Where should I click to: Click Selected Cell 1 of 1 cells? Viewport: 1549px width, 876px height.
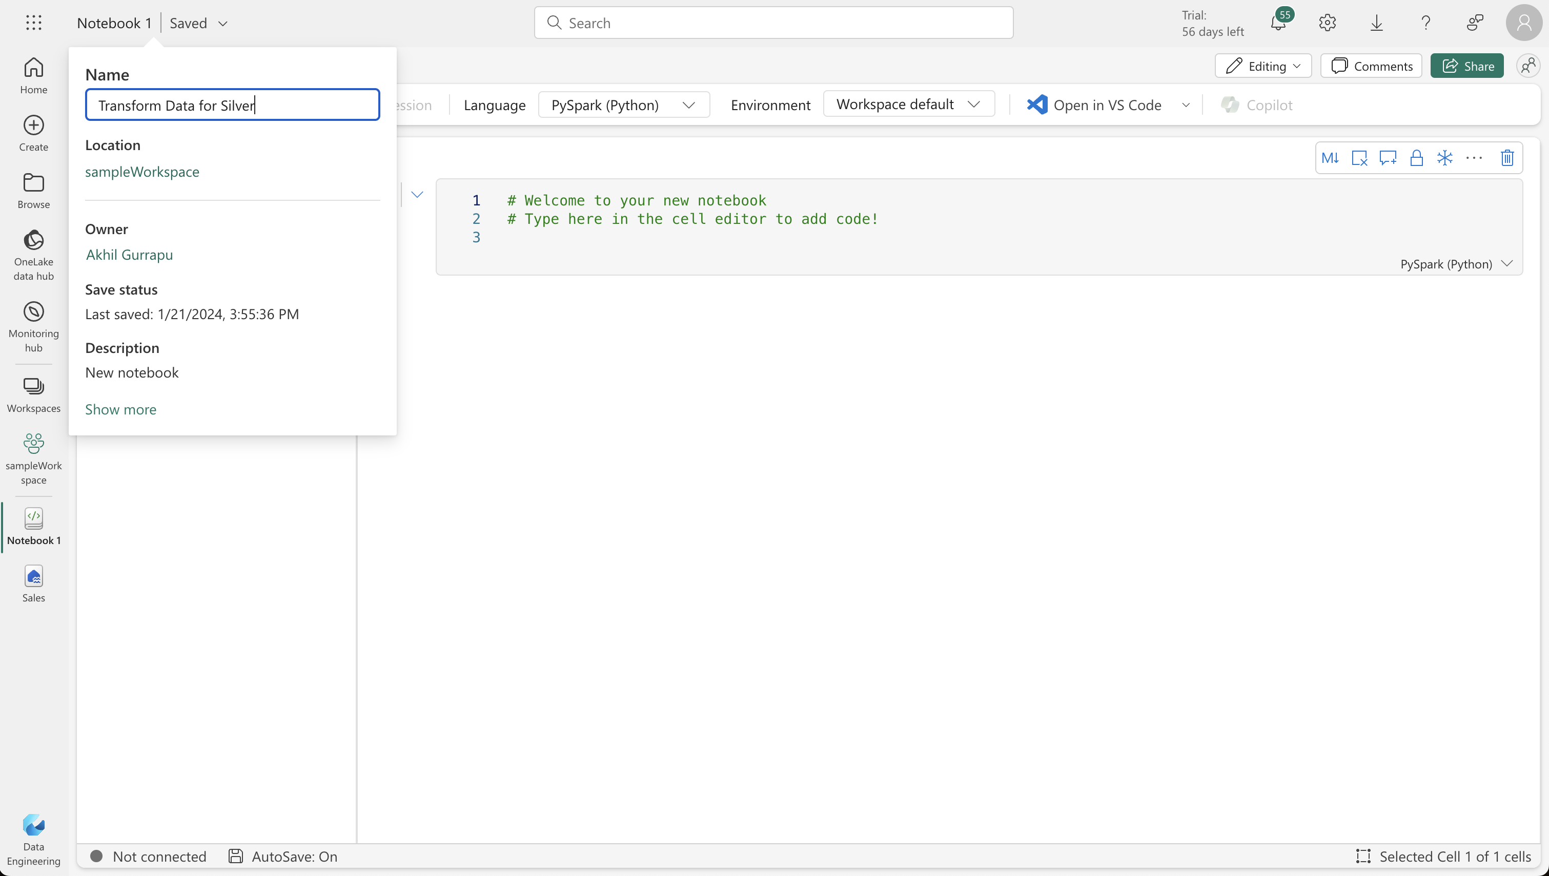point(1444,856)
